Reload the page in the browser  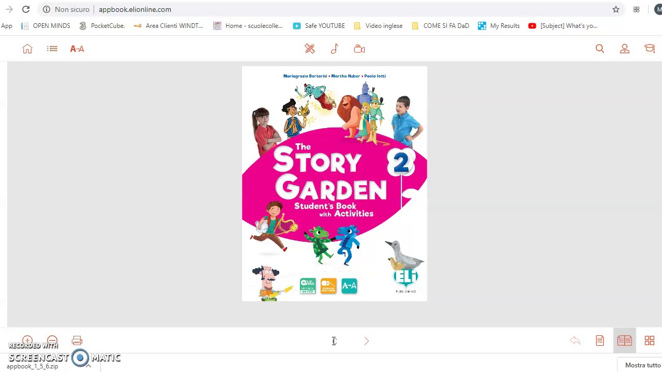(26, 9)
